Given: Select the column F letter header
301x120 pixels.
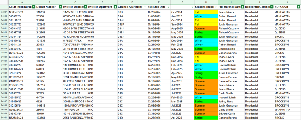Looking at the screenshot, I should [x=158, y=2].
